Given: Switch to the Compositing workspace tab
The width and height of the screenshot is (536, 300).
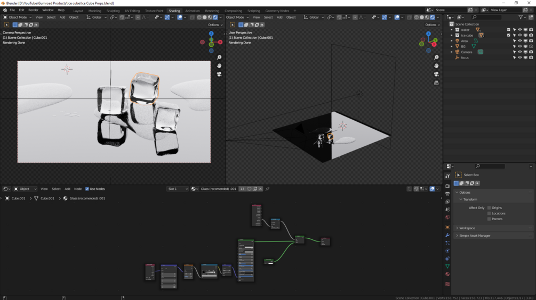Looking at the screenshot, I should click(x=233, y=11).
